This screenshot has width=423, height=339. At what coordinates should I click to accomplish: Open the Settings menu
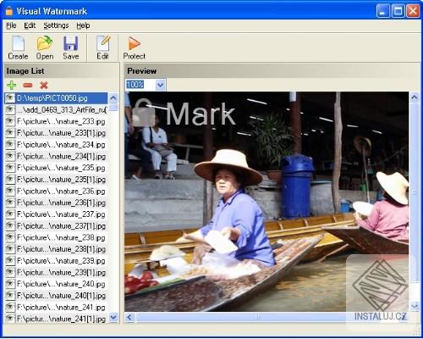point(56,25)
